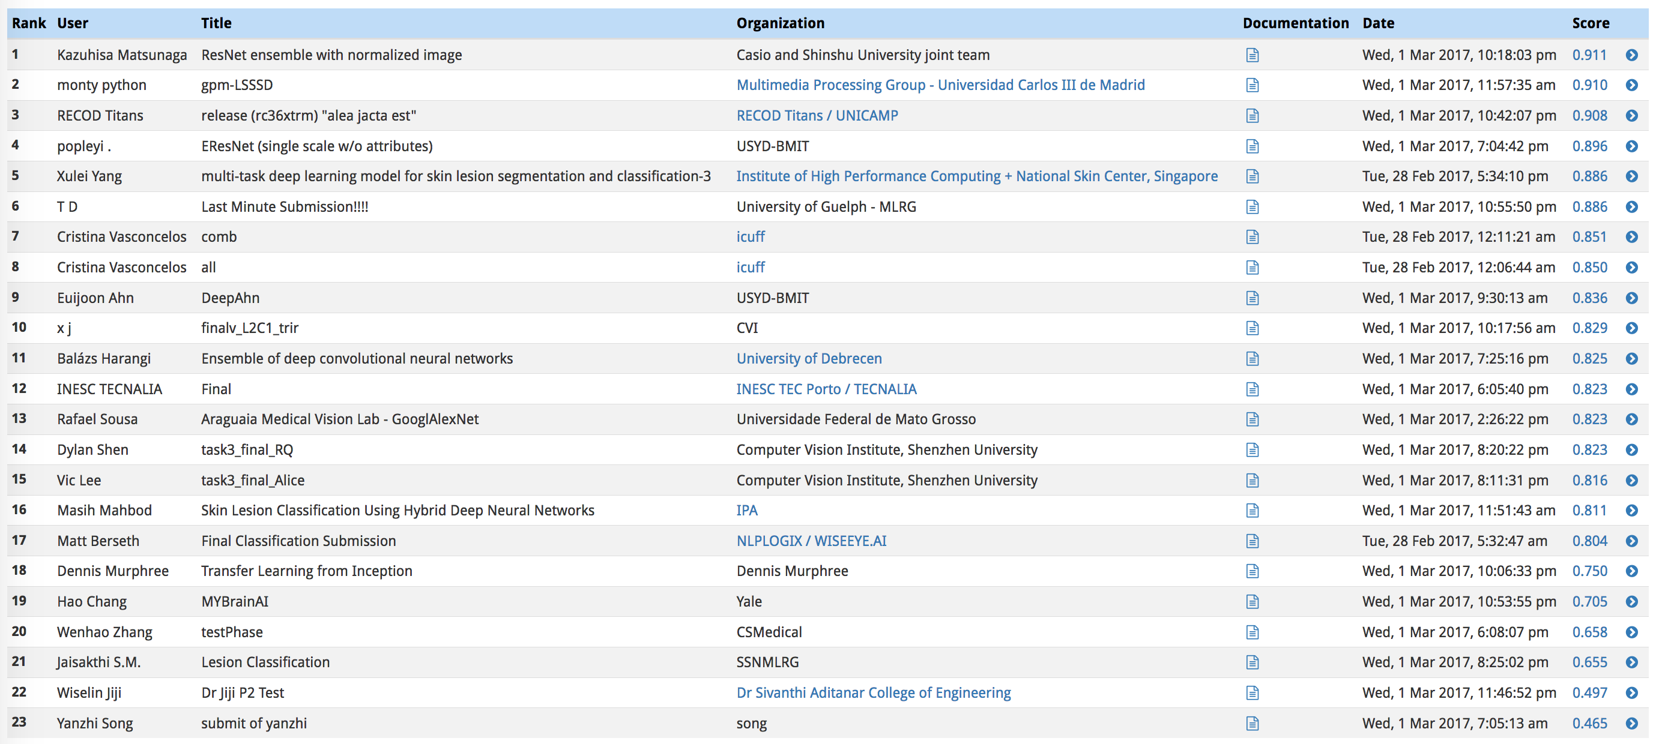Open INESC TEC Porto / TECNALIA link
The width and height of the screenshot is (1656, 744).
826,389
